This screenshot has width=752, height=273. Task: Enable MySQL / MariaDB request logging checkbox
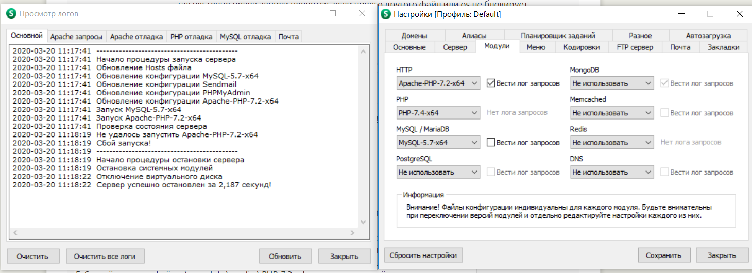point(491,142)
